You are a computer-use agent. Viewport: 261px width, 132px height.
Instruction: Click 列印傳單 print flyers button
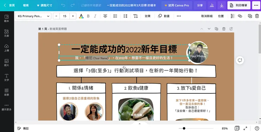[239, 5]
